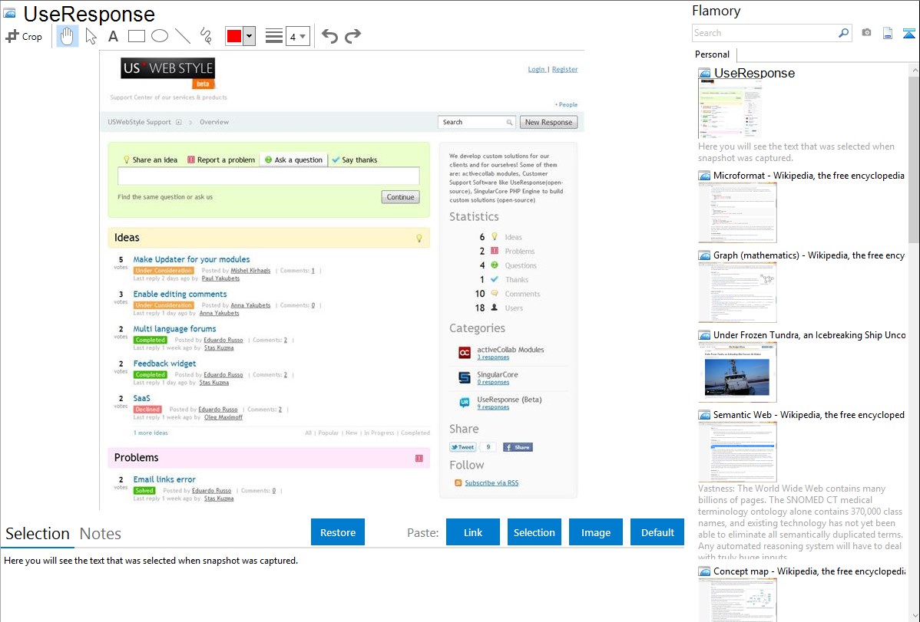This screenshot has height=622, width=920.
Task: Open Multi language forums idea
Action: pos(174,328)
